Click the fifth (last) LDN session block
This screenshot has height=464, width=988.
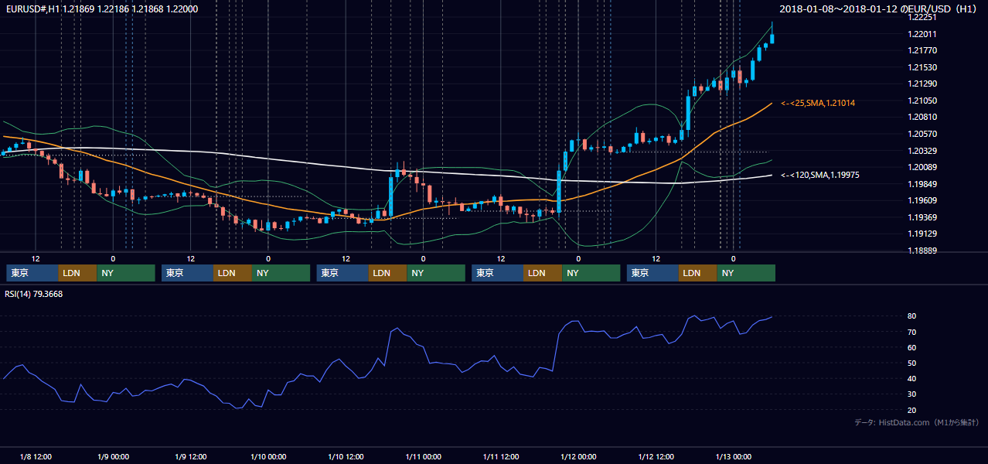(698, 273)
